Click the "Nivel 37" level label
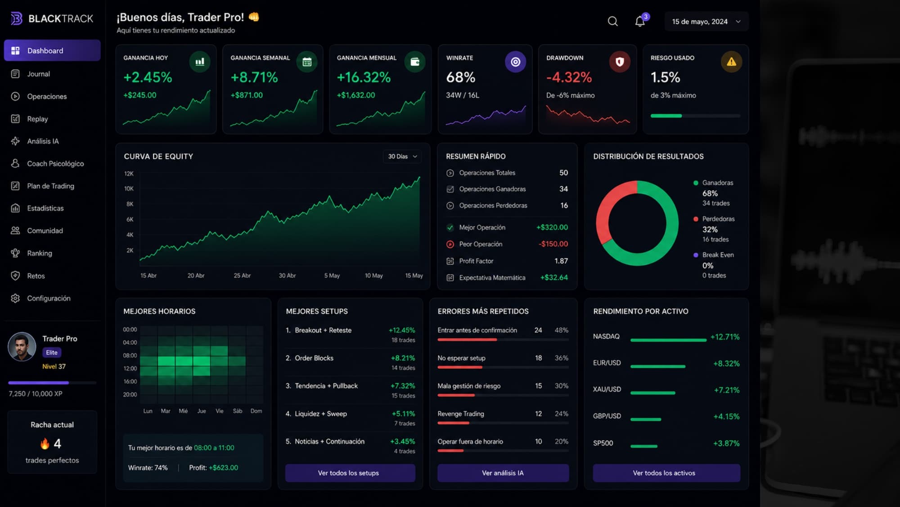Image resolution: width=900 pixels, height=507 pixels. (x=54, y=367)
